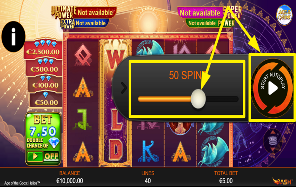This screenshot has width=296, height=187.
Task: Open the info button
Action: pyautogui.click(x=13, y=36)
